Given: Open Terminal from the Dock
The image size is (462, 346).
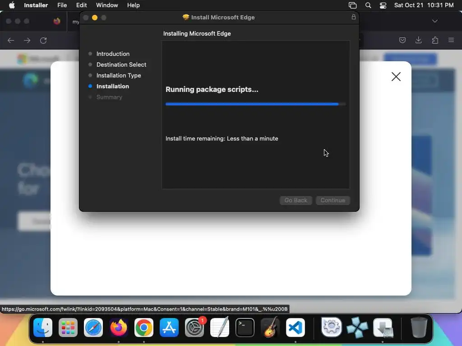Looking at the screenshot, I should click(x=245, y=328).
